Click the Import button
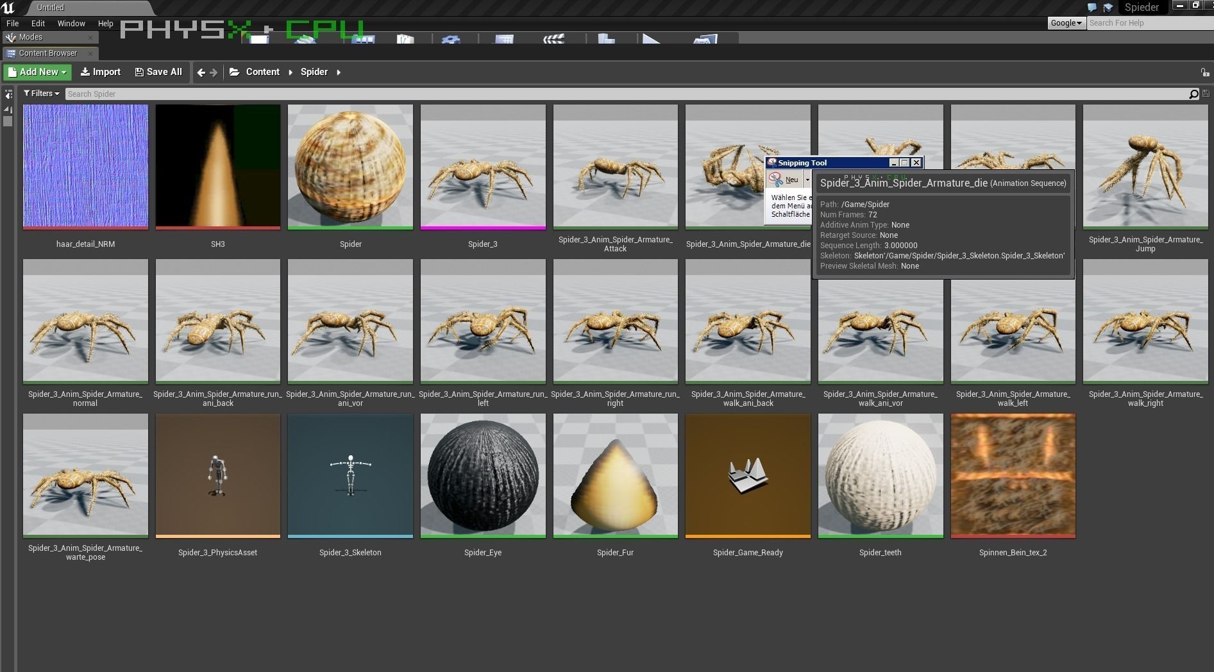Viewport: 1214px width, 672px height. (101, 72)
